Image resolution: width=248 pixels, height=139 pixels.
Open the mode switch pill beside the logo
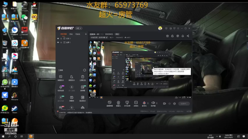[x=79, y=28]
